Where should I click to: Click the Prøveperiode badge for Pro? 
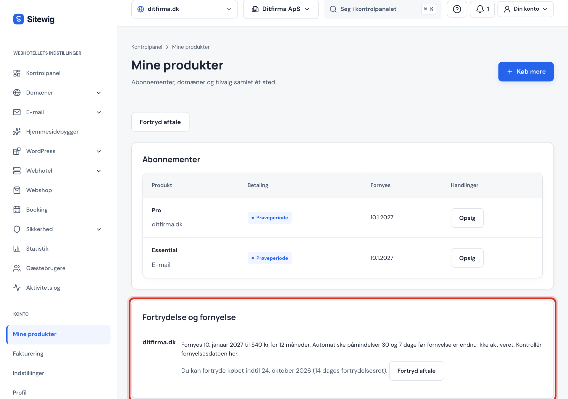tap(270, 218)
